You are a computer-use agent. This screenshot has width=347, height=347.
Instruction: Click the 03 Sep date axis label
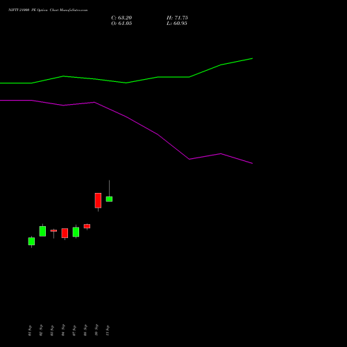pos(52,330)
